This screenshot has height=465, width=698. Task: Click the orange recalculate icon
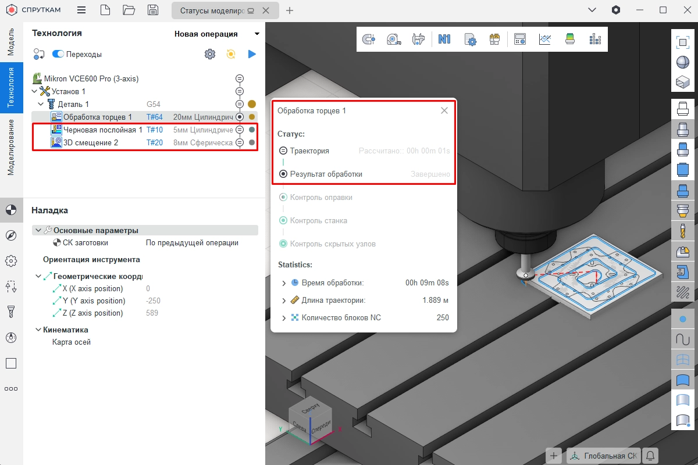point(231,54)
